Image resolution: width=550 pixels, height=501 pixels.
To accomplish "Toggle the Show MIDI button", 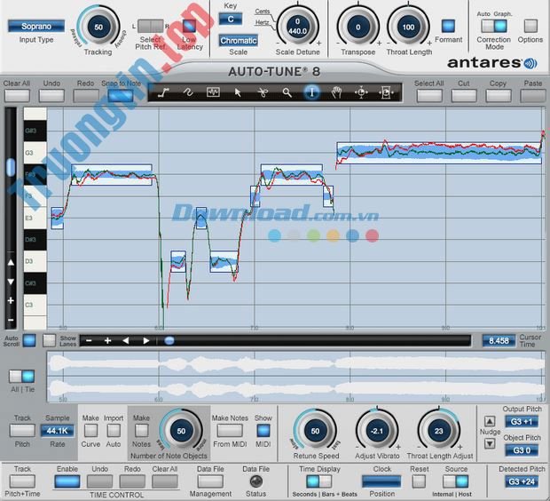I will tap(263, 431).
